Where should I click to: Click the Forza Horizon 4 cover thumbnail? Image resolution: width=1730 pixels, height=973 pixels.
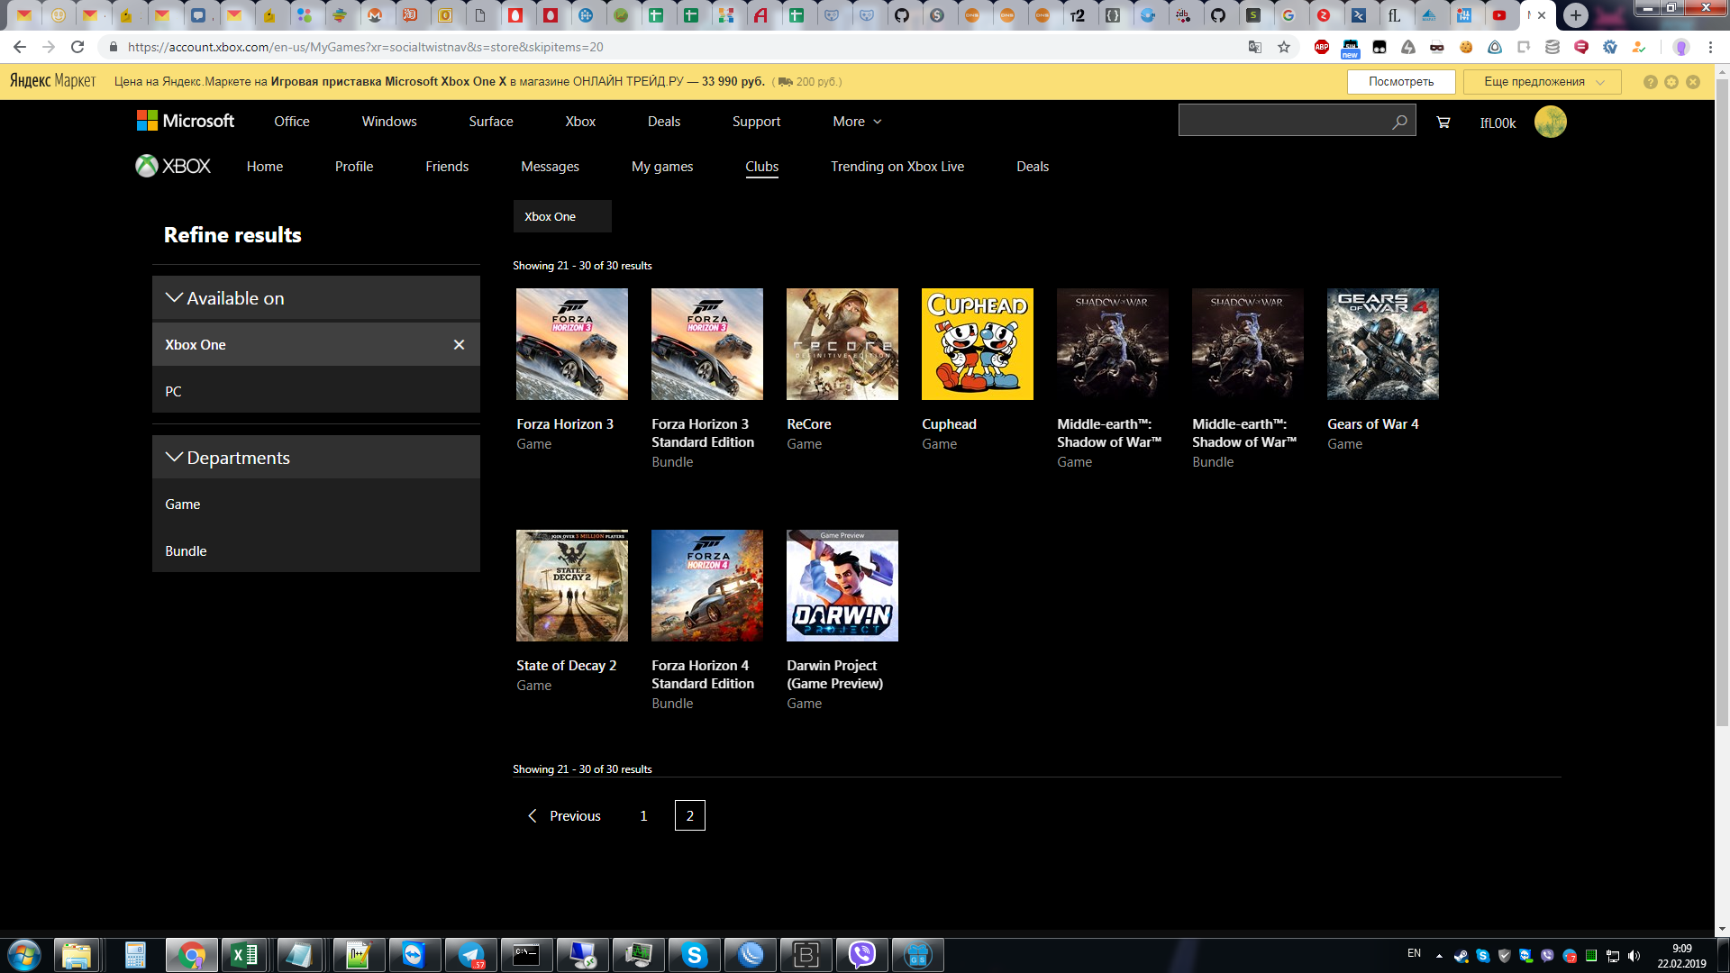(707, 586)
